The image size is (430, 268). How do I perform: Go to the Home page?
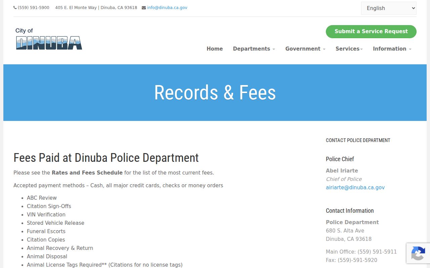click(x=215, y=49)
